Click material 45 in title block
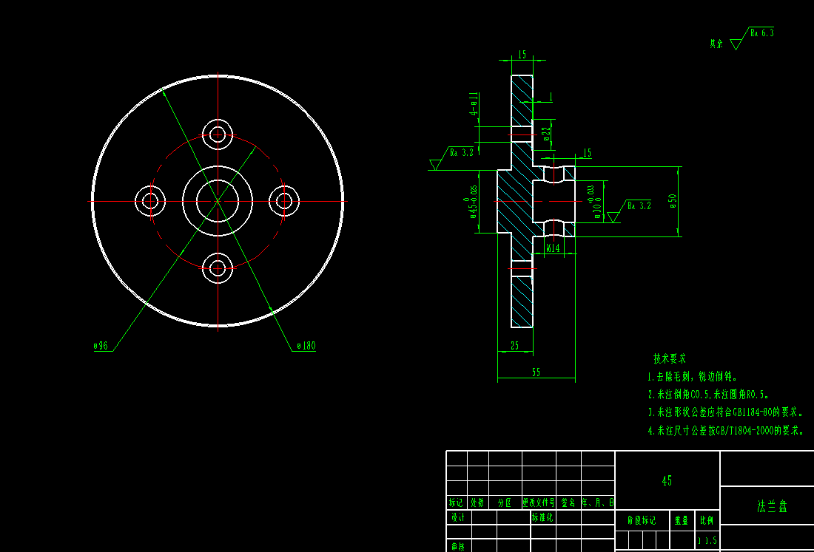The height and width of the screenshot is (552, 814). [667, 481]
